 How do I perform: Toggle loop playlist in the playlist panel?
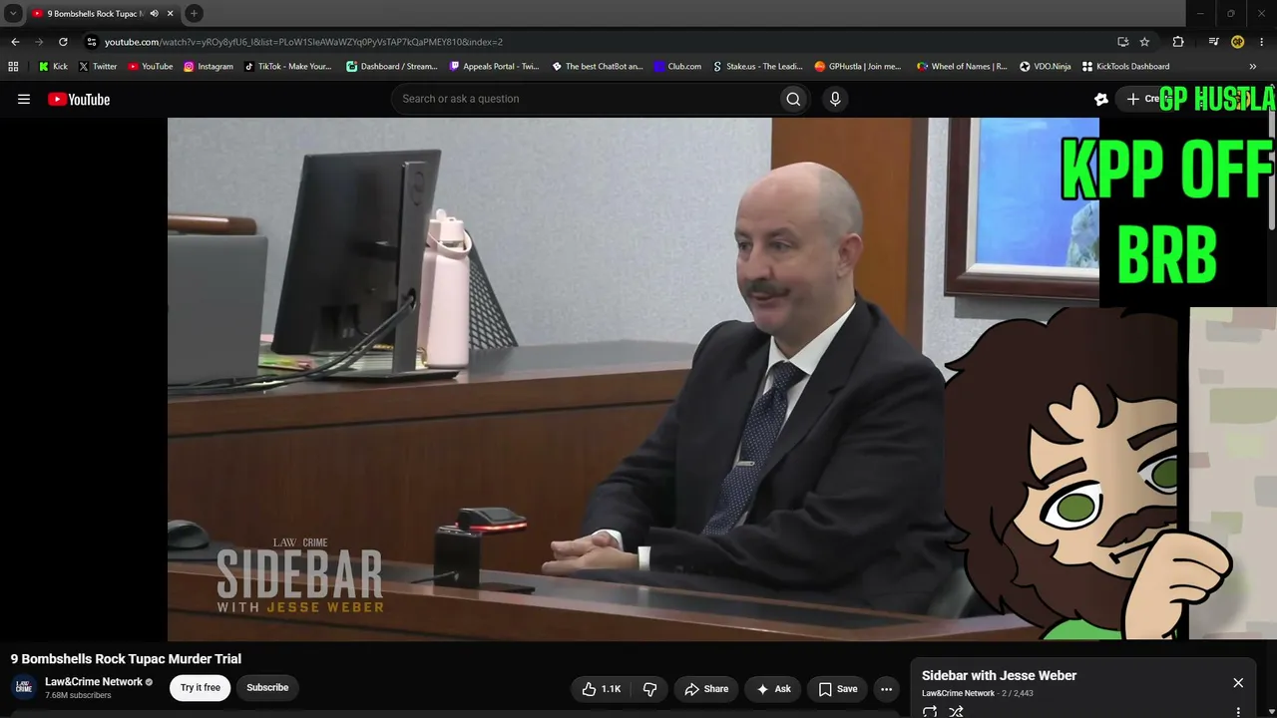930,712
